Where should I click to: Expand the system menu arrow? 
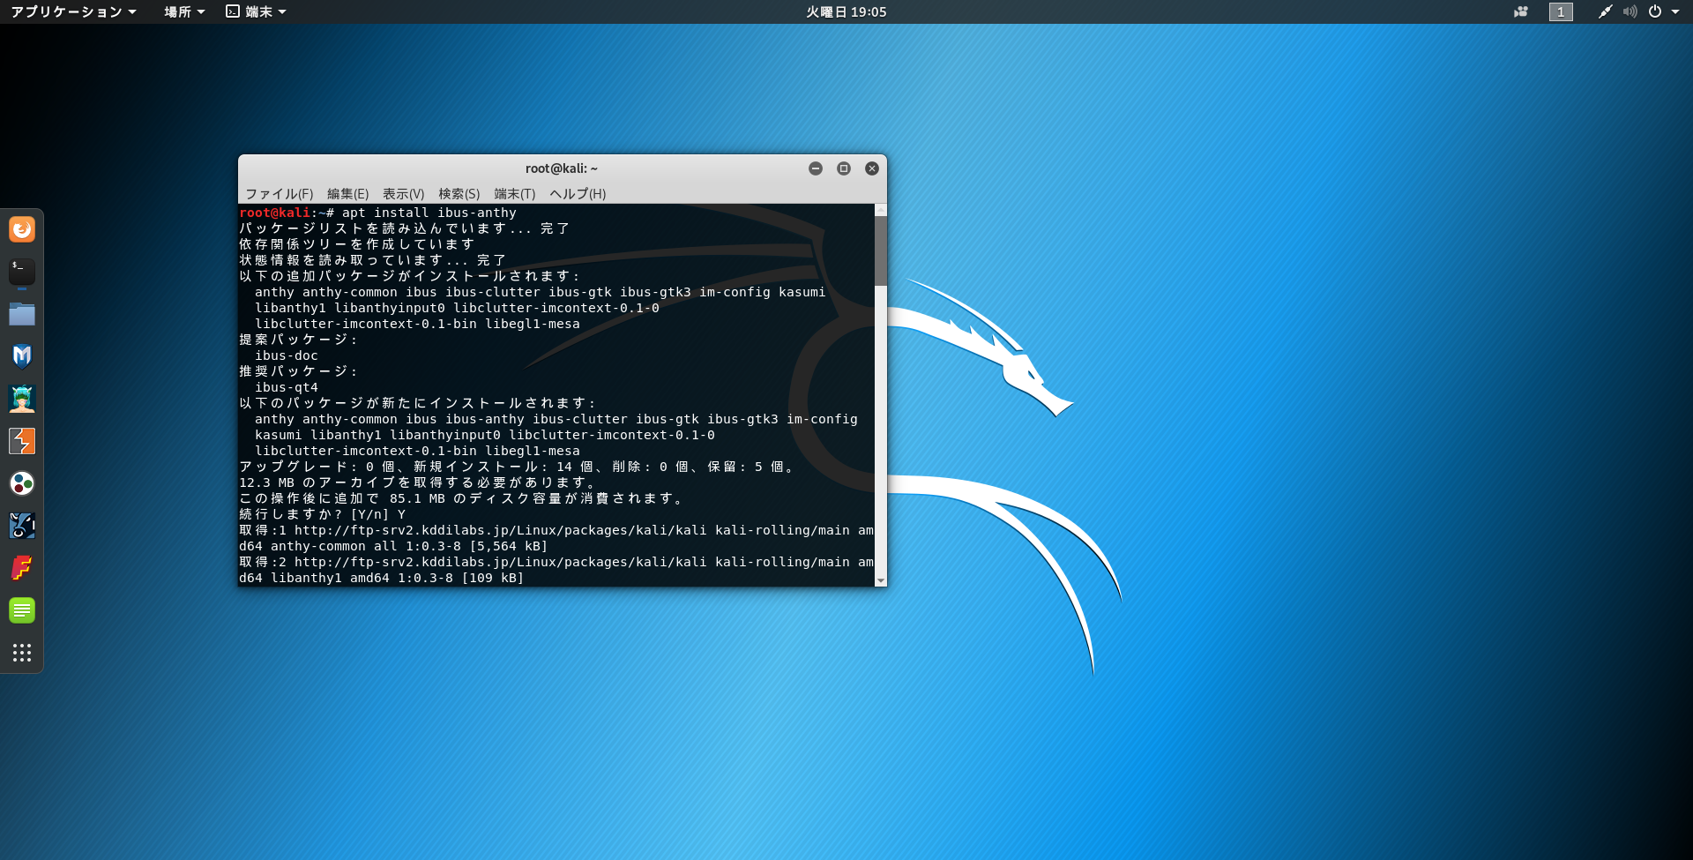tap(1675, 11)
